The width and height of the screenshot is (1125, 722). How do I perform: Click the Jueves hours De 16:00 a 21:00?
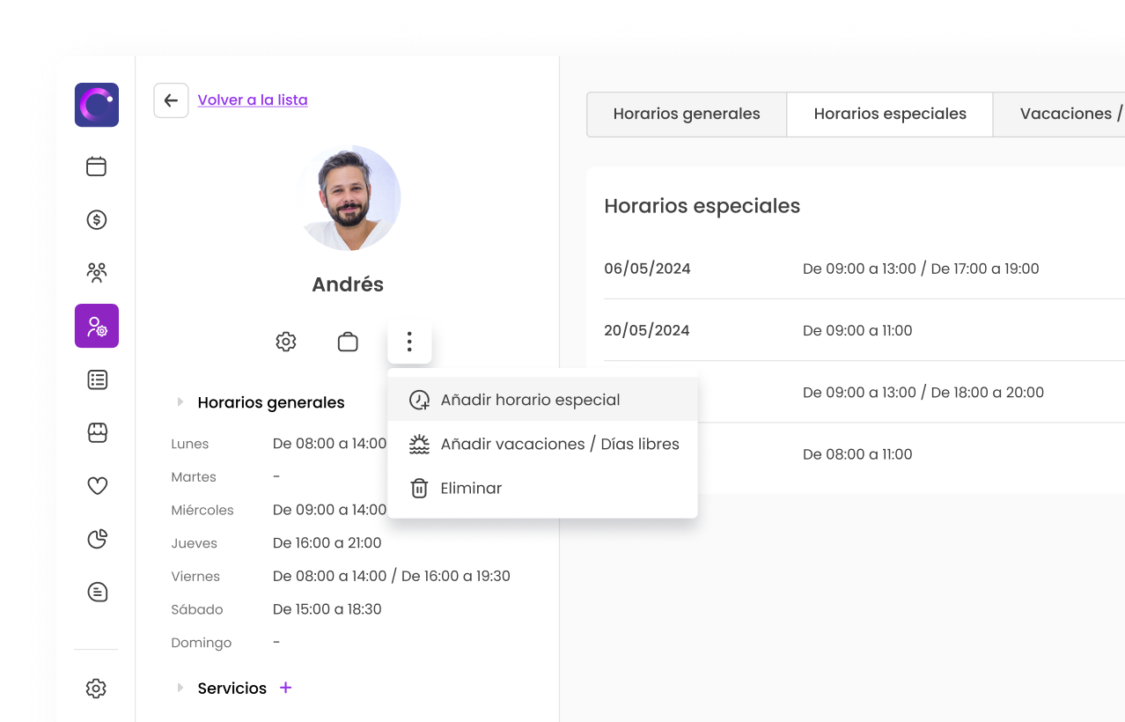pyautogui.click(x=327, y=543)
